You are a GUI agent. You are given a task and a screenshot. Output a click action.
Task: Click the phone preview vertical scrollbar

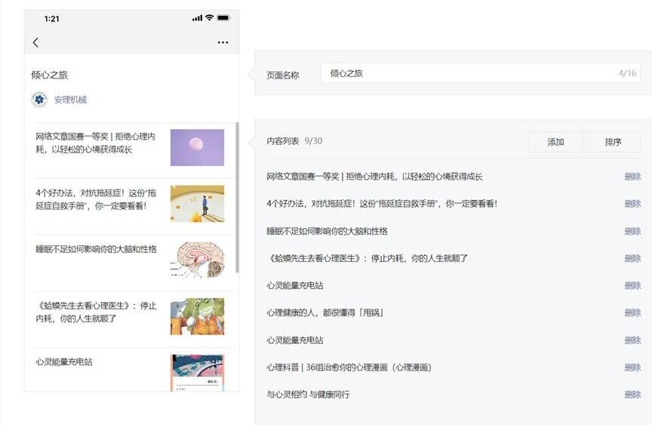tap(238, 196)
